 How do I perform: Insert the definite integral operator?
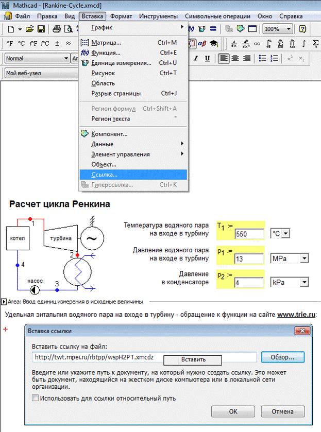pyautogui.click(x=269, y=44)
